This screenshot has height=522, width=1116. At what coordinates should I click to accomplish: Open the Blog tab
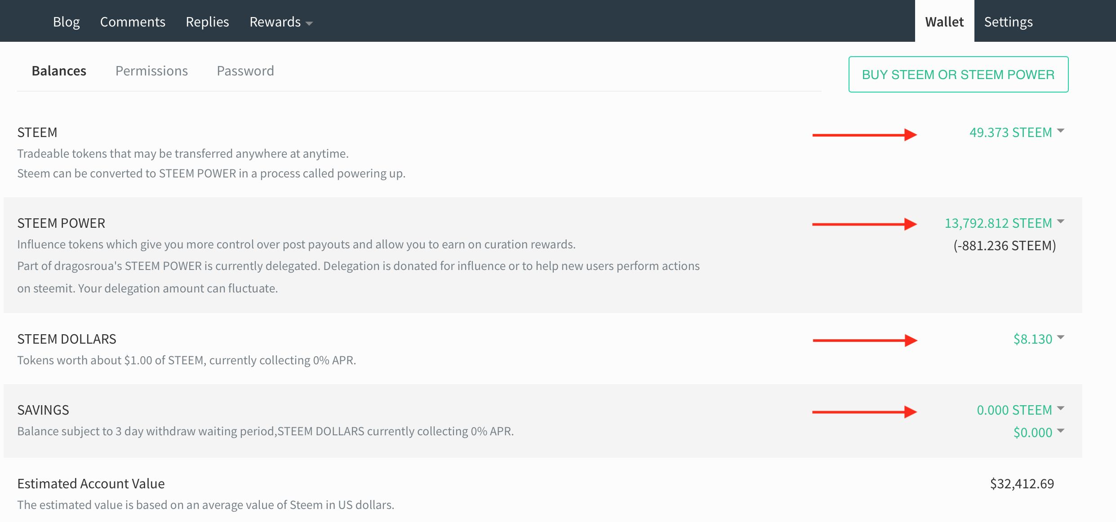point(66,22)
